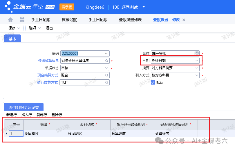Click search icon in 银行结算方式 field
This screenshot has height=150, width=235.
click(x=107, y=83)
